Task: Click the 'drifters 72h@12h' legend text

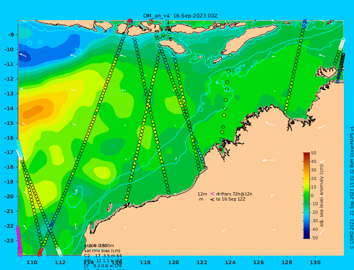Action: [234, 194]
